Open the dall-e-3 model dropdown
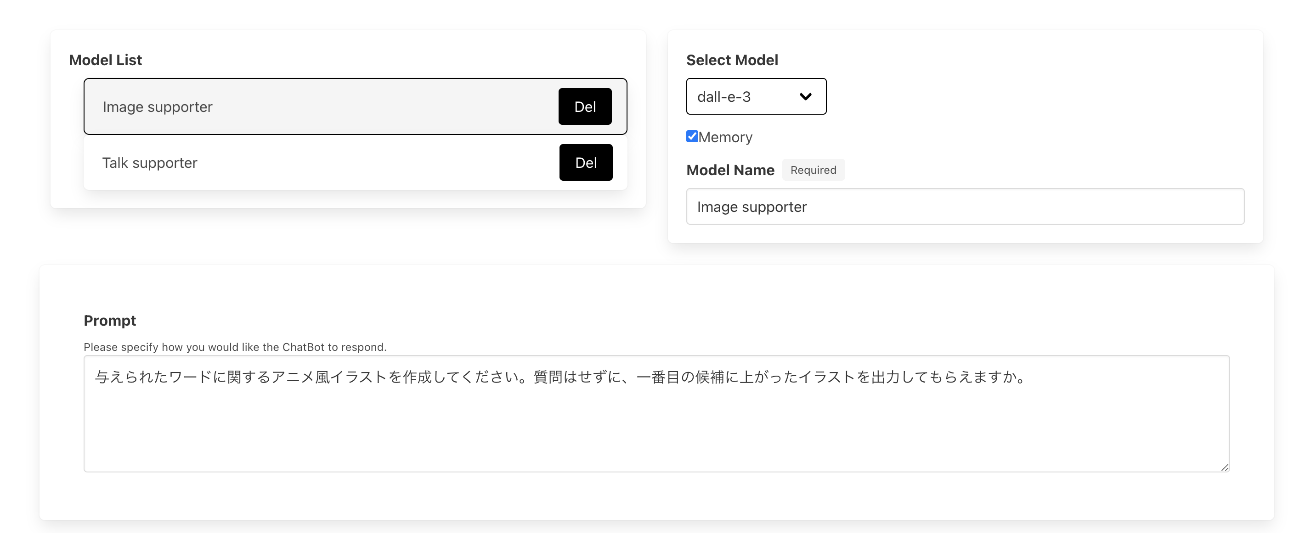The height and width of the screenshot is (533, 1311). (756, 96)
